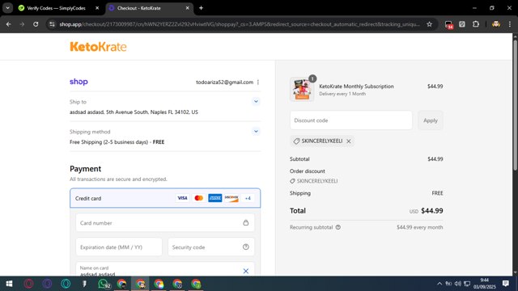Open the Extensions puzzle icon
The width and height of the screenshot is (518, 291).
click(x=476, y=24)
